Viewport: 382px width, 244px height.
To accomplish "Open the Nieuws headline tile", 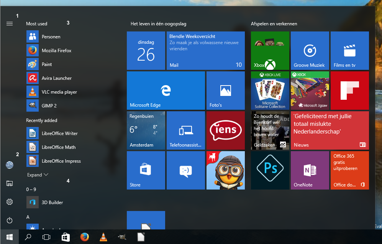I will point(330,130).
